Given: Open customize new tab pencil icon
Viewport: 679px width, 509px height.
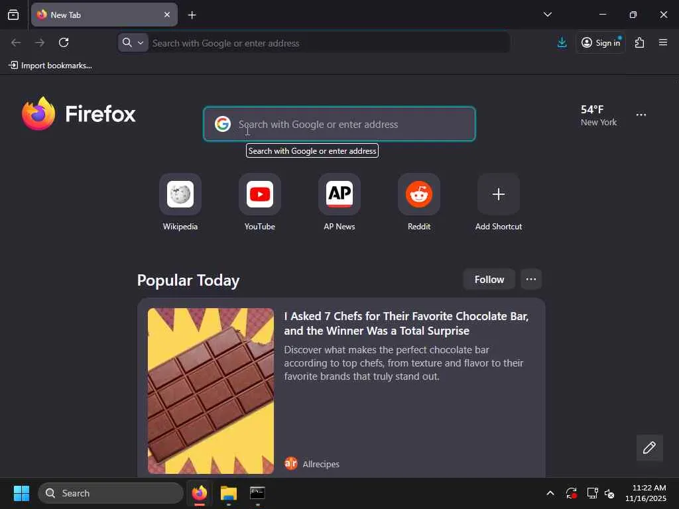Looking at the screenshot, I should point(649,447).
